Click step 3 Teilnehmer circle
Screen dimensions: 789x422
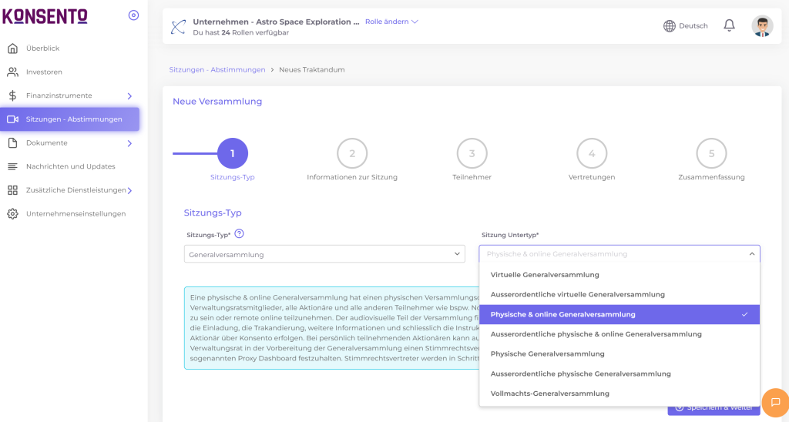click(x=472, y=153)
